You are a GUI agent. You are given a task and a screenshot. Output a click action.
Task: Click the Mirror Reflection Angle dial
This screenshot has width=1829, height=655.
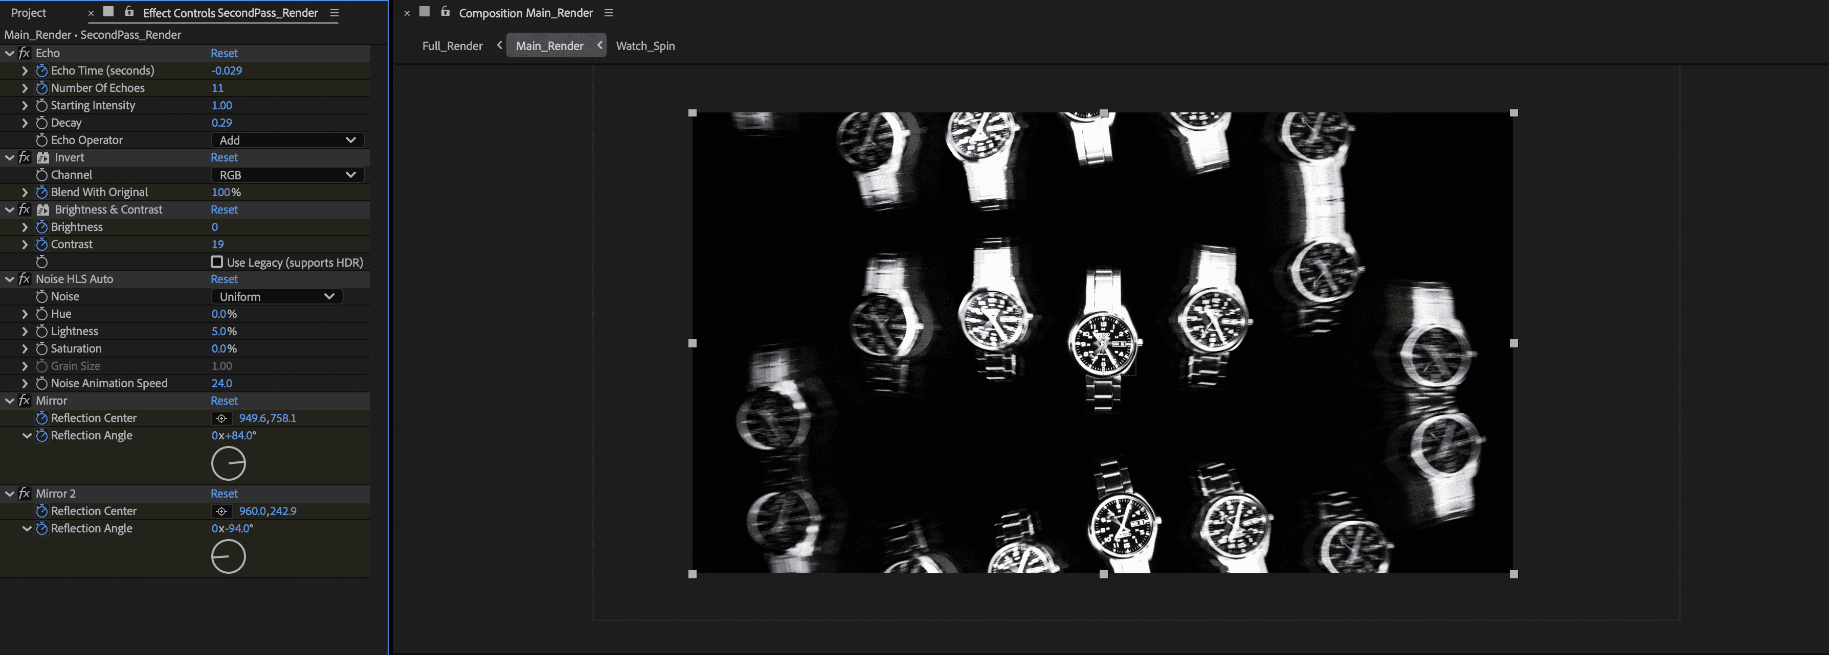229,464
